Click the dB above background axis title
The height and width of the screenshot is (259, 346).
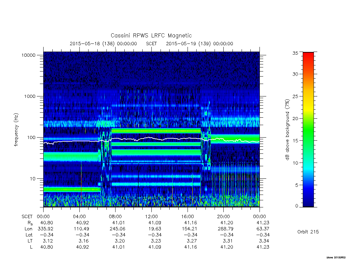(x=287, y=130)
